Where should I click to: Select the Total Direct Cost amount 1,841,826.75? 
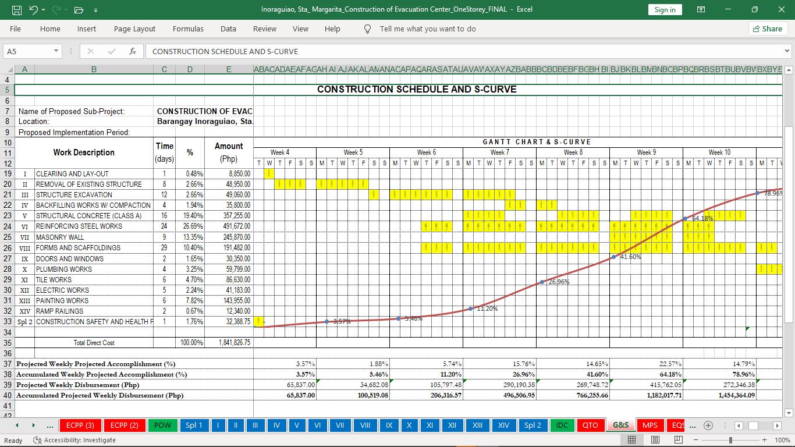pyautogui.click(x=228, y=343)
